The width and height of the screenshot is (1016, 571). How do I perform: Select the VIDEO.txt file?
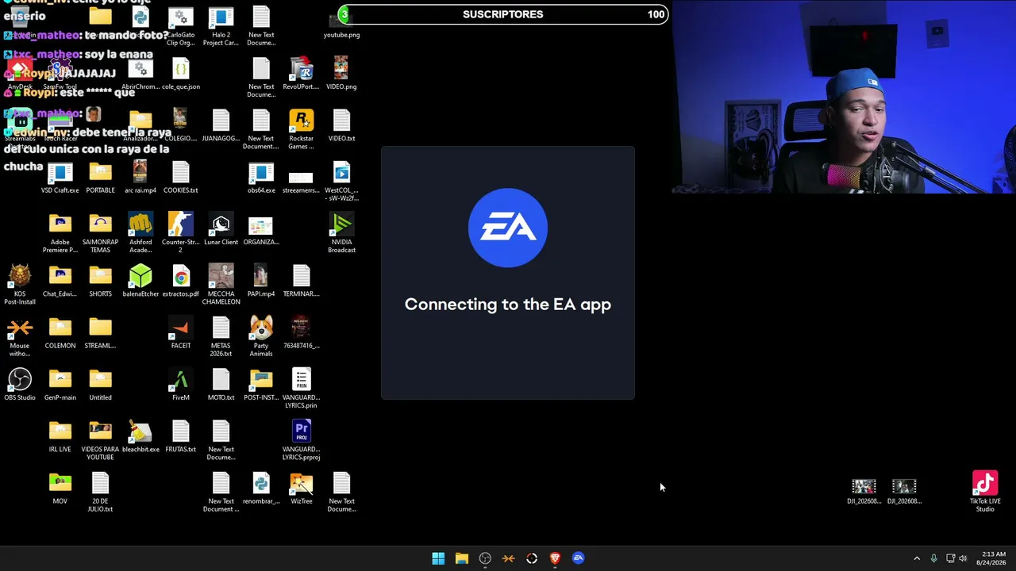click(x=341, y=121)
